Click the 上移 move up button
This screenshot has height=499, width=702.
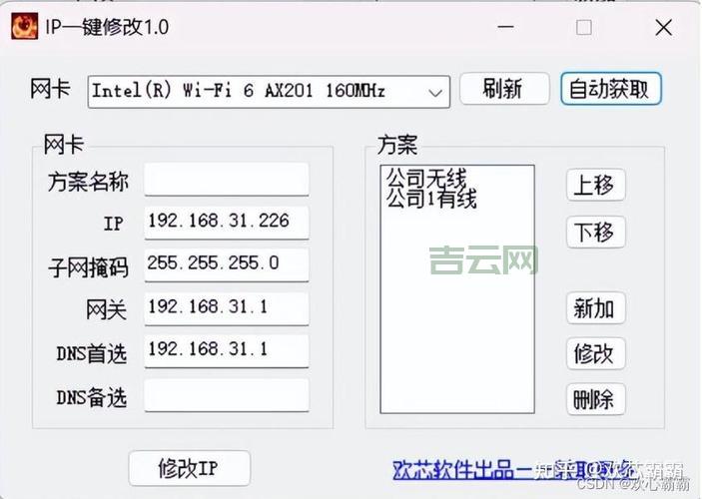595,185
